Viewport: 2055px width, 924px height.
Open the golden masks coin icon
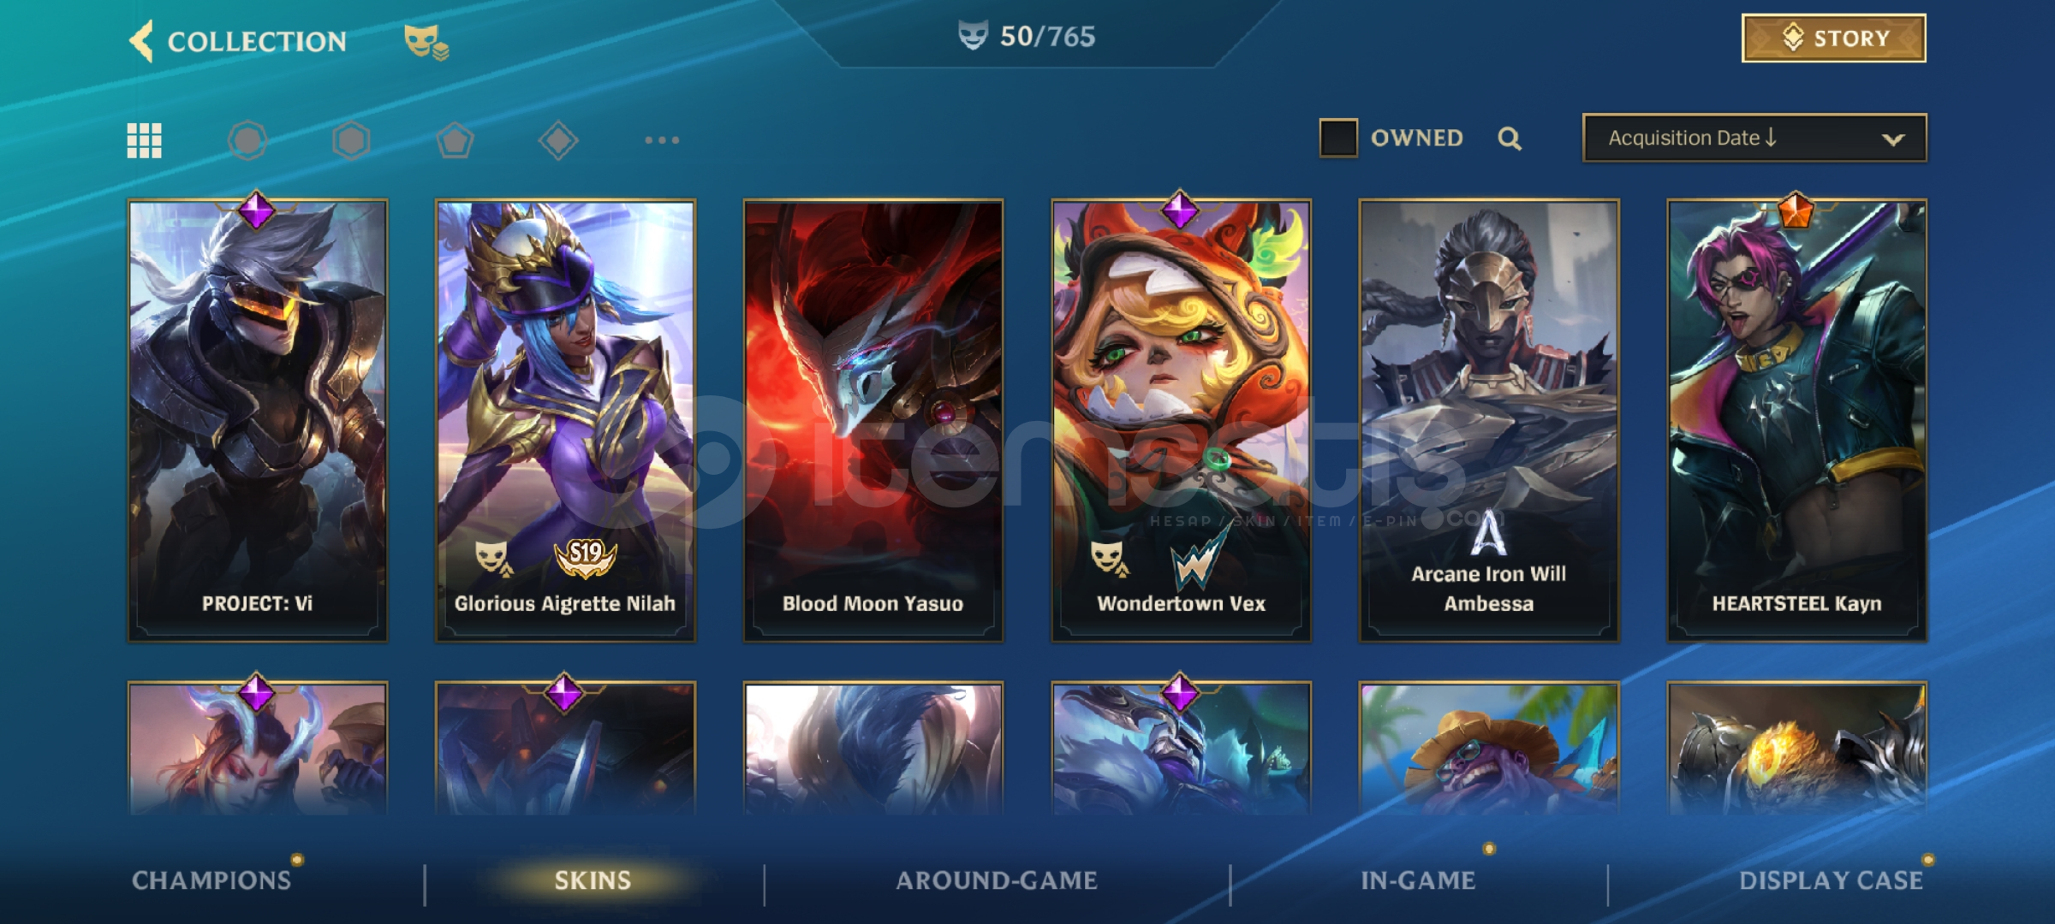(x=426, y=41)
